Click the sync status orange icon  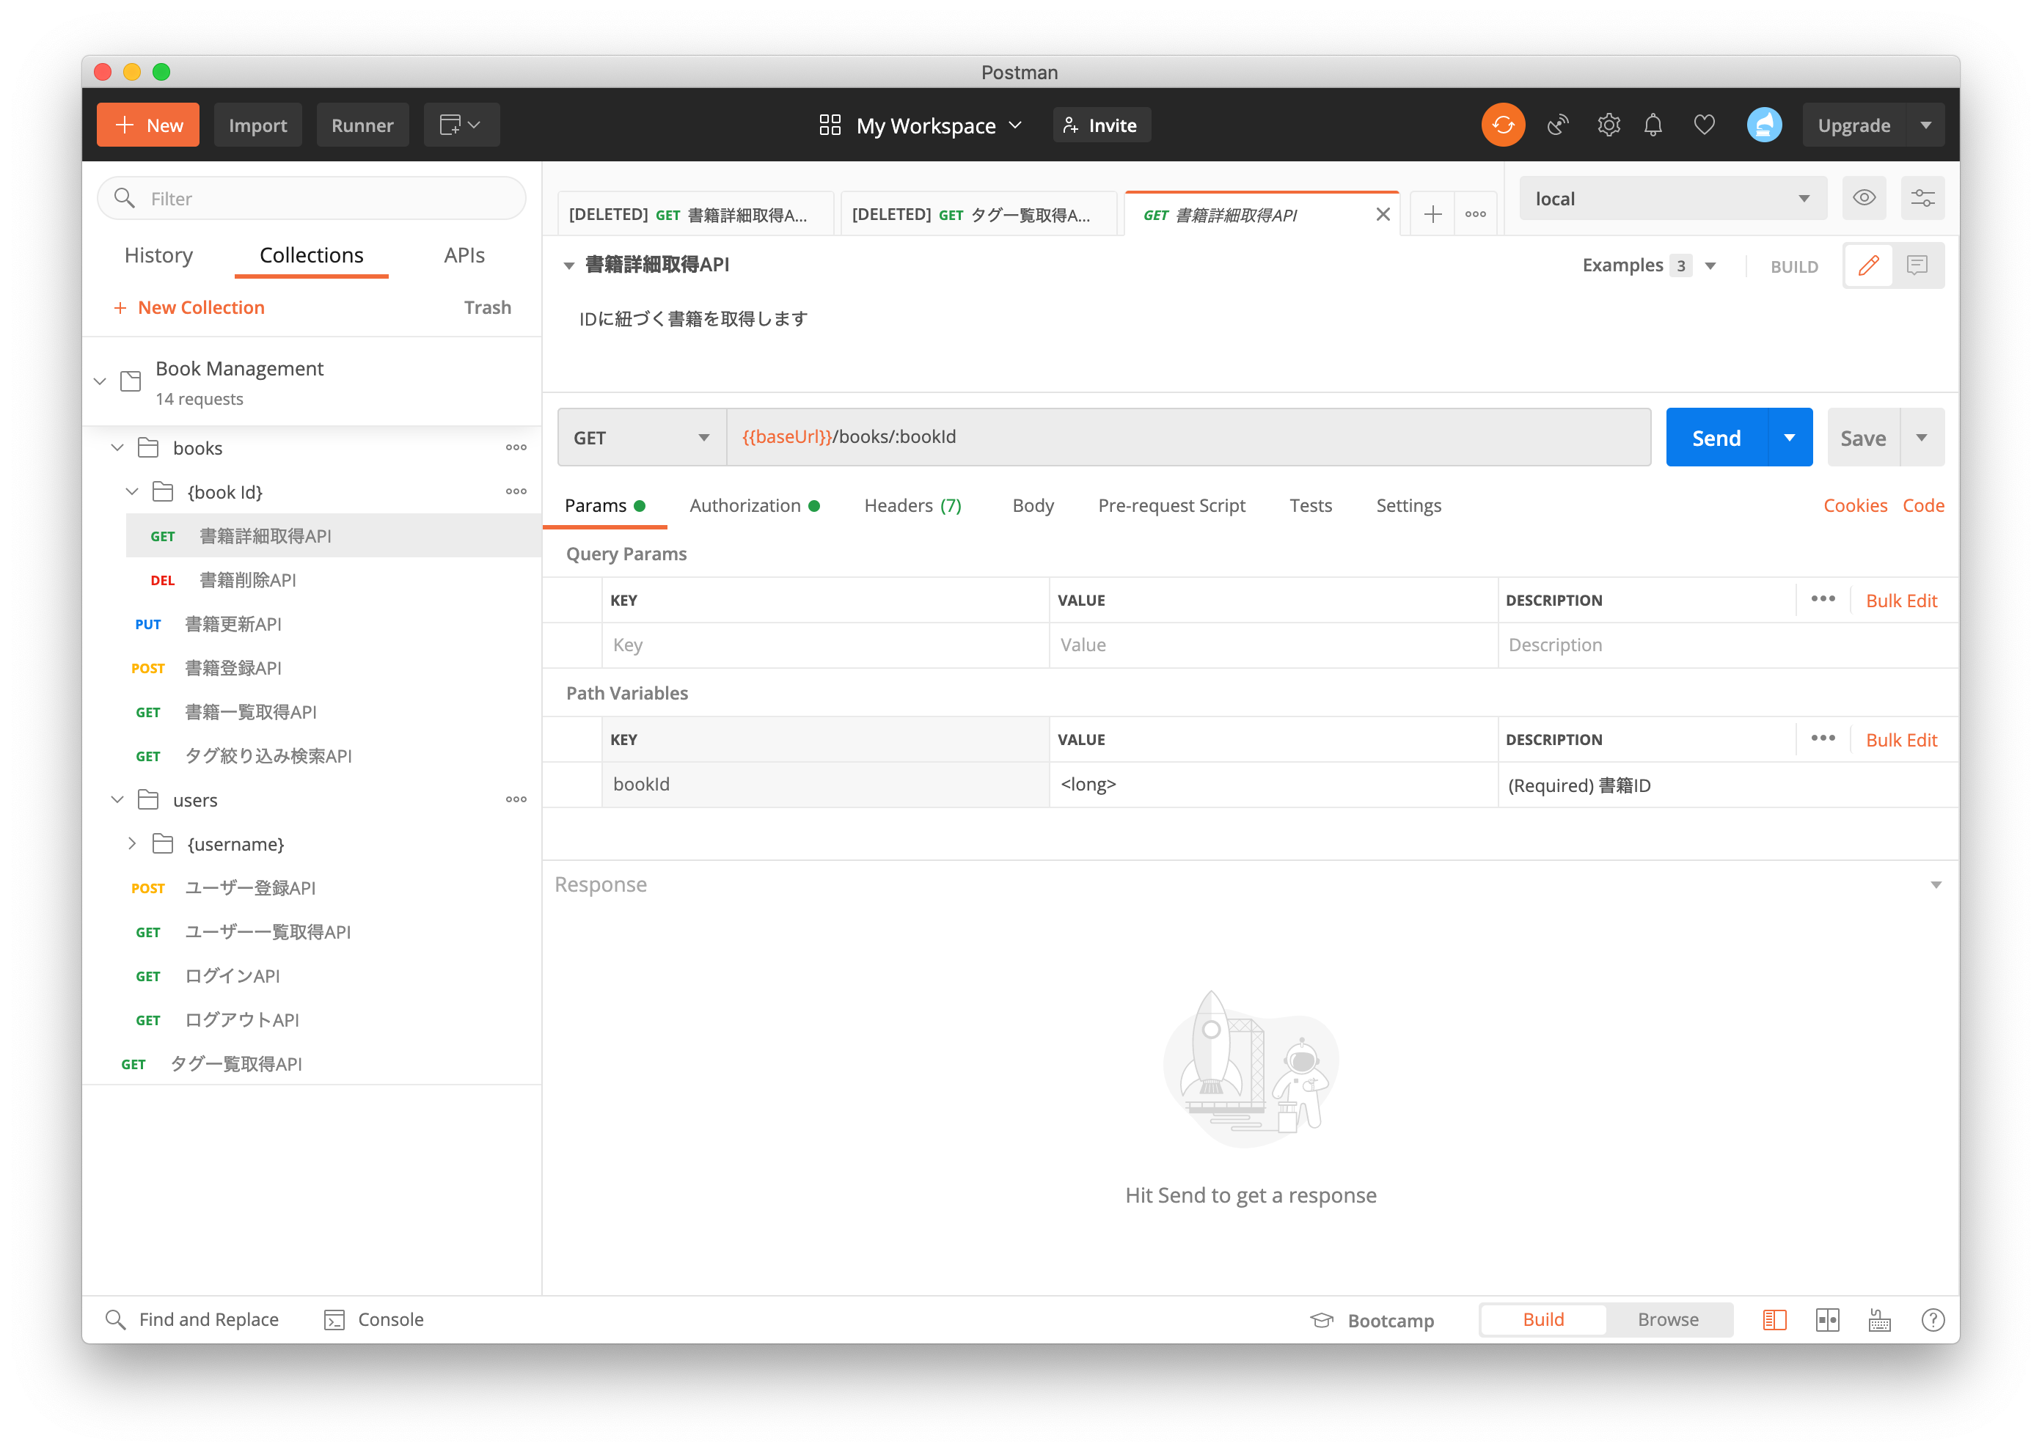pos(1503,124)
